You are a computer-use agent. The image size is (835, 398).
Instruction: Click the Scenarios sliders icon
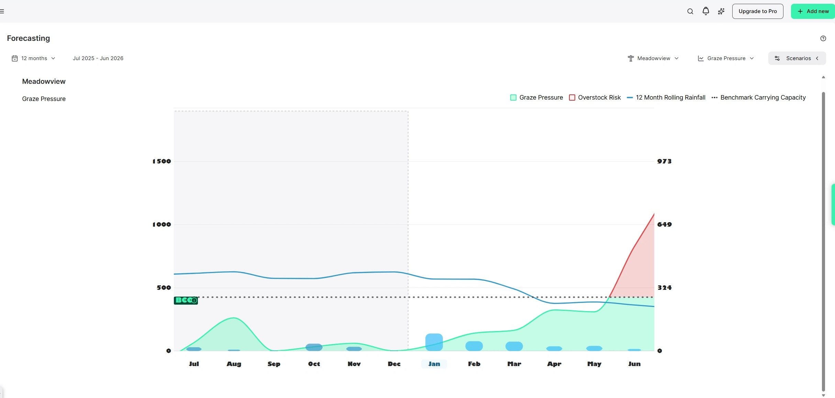click(777, 58)
